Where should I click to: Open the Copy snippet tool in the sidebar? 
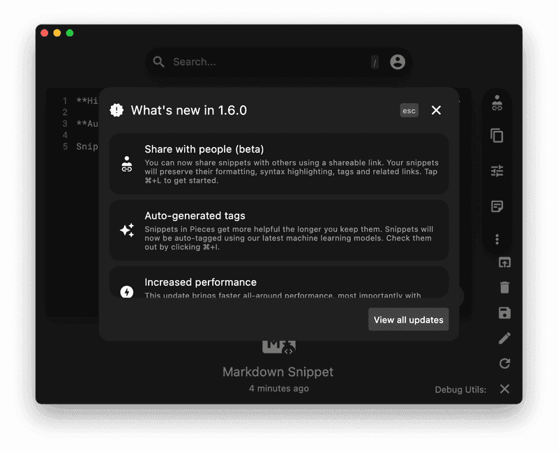(x=497, y=137)
